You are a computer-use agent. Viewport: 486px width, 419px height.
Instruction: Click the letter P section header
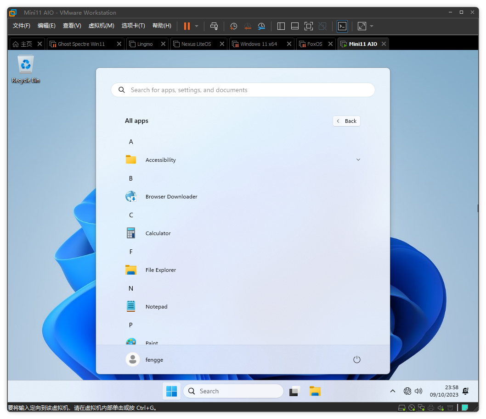pyautogui.click(x=131, y=325)
